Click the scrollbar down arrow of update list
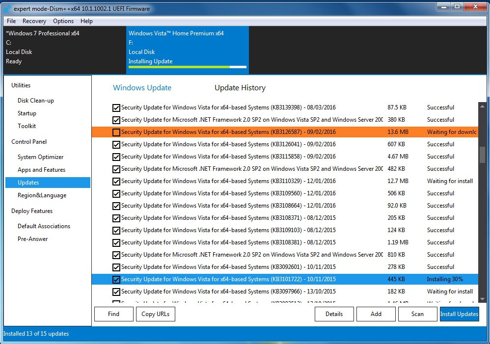Viewport: 490px width, 344px height. (482, 299)
